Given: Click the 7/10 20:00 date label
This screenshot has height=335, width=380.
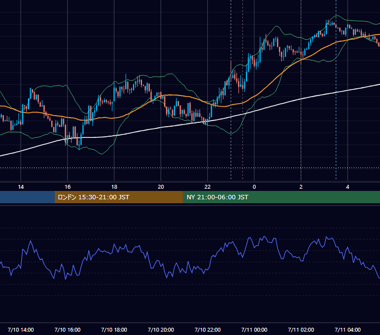Looking at the screenshot, I should (161, 329).
